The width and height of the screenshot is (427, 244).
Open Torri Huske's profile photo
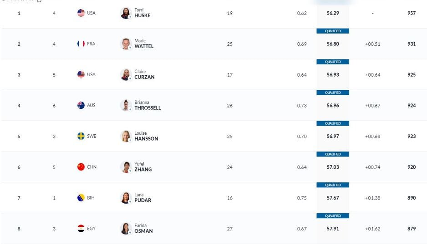pos(126,13)
